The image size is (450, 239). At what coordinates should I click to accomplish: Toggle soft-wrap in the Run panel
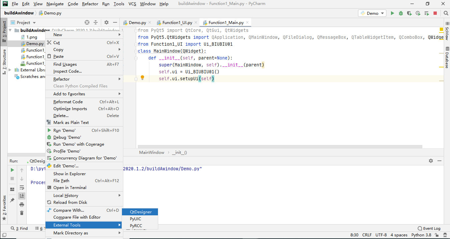click(x=22, y=187)
